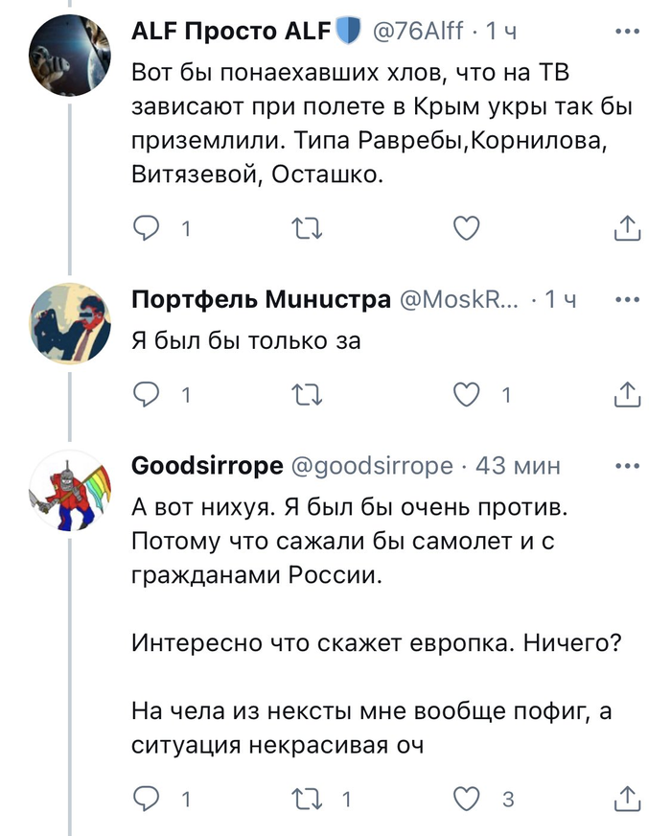
Task: Open the @goodsirrope handle link
Action: (371, 466)
